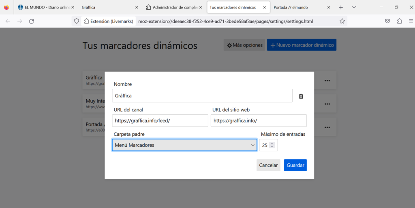This screenshot has width=415, height=208.
Task: Click the Cancelar button
Action: pos(268,165)
